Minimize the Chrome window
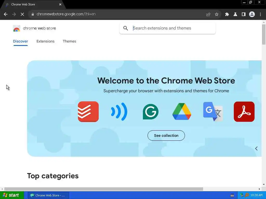The width and height of the screenshot is (266, 199). tap(244, 2)
